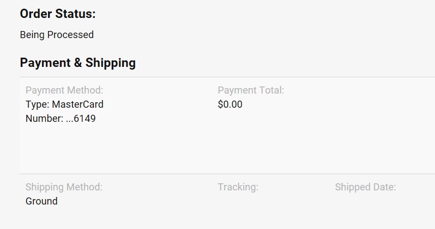
Task: Click the divider line above Shipping Method
Action: tap(218, 174)
